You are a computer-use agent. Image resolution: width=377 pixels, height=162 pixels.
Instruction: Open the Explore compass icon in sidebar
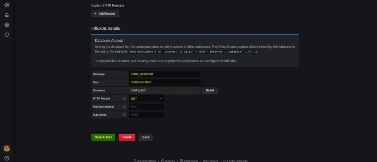pyautogui.click(x=7, y=5)
